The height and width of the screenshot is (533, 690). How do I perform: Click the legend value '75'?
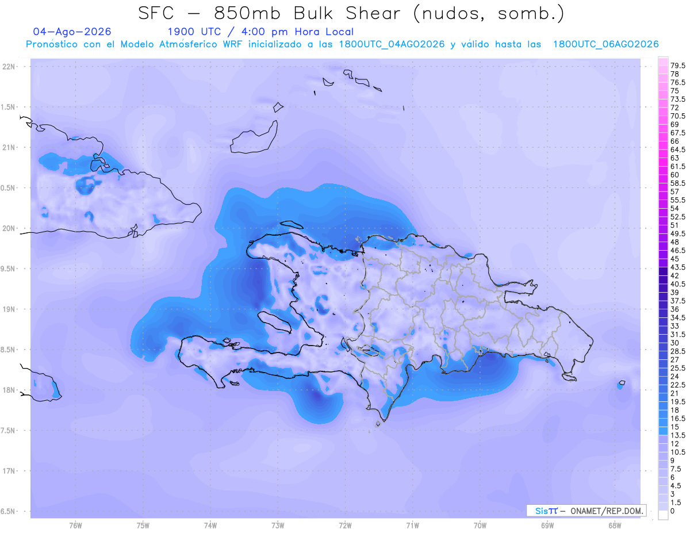coord(674,91)
